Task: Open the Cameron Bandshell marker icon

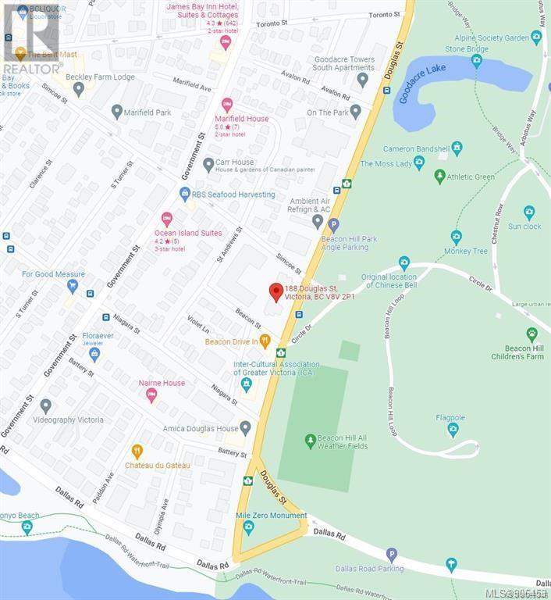Action: [x=457, y=148]
